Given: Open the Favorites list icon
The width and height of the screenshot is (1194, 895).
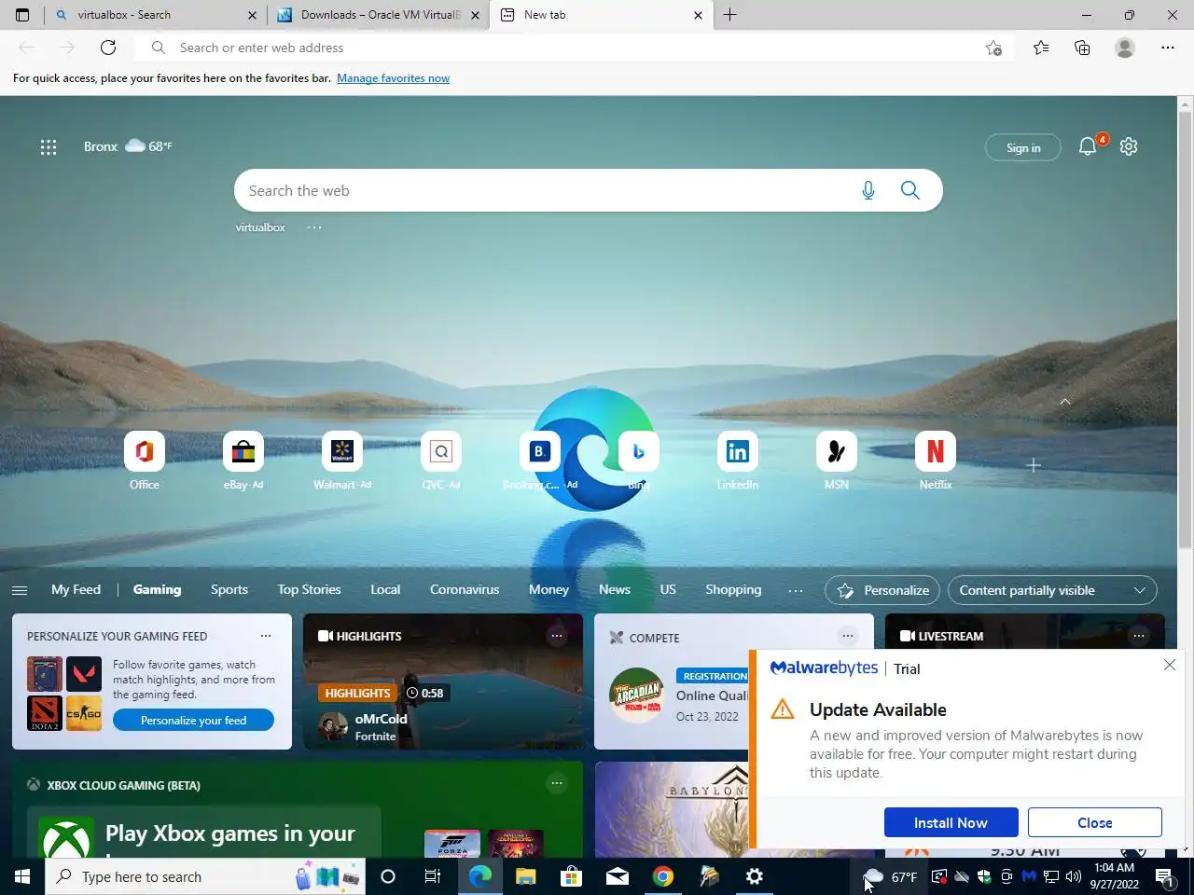Looking at the screenshot, I should point(1041,48).
